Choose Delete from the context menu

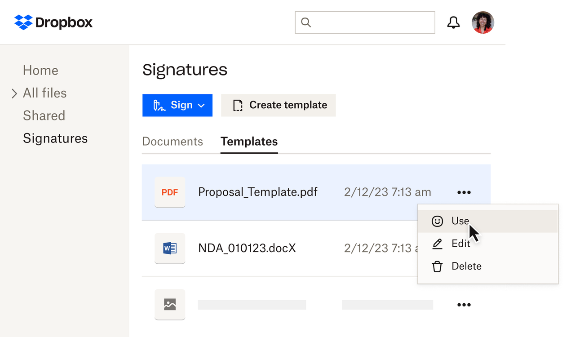click(466, 266)
